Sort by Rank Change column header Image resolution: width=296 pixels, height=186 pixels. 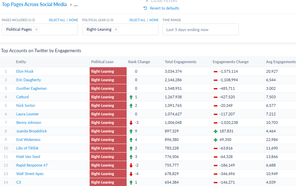click(x=139, y=62)
